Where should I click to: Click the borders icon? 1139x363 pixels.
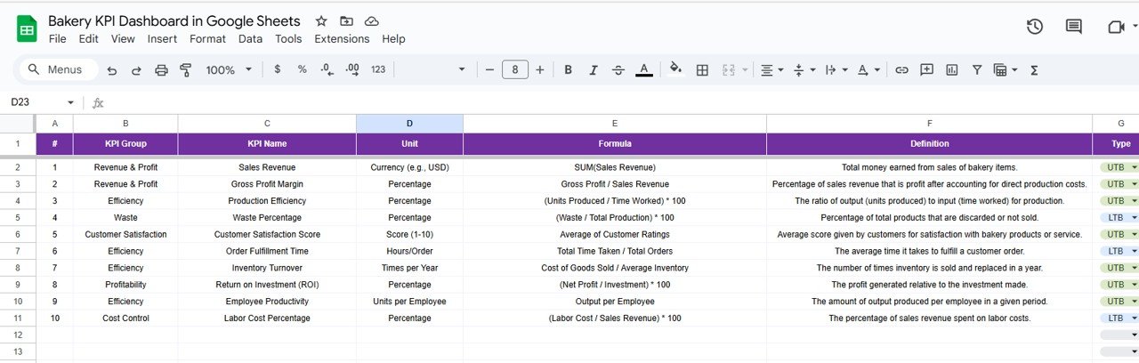click(702, 69)
